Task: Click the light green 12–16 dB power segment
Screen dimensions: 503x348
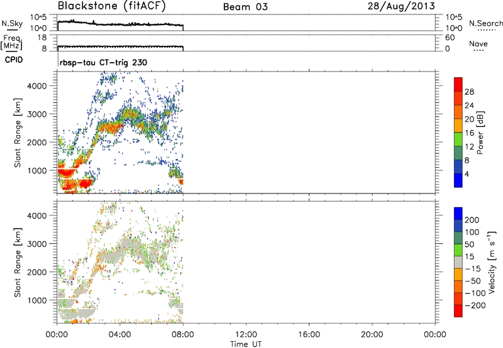Action: pos(458,139)
